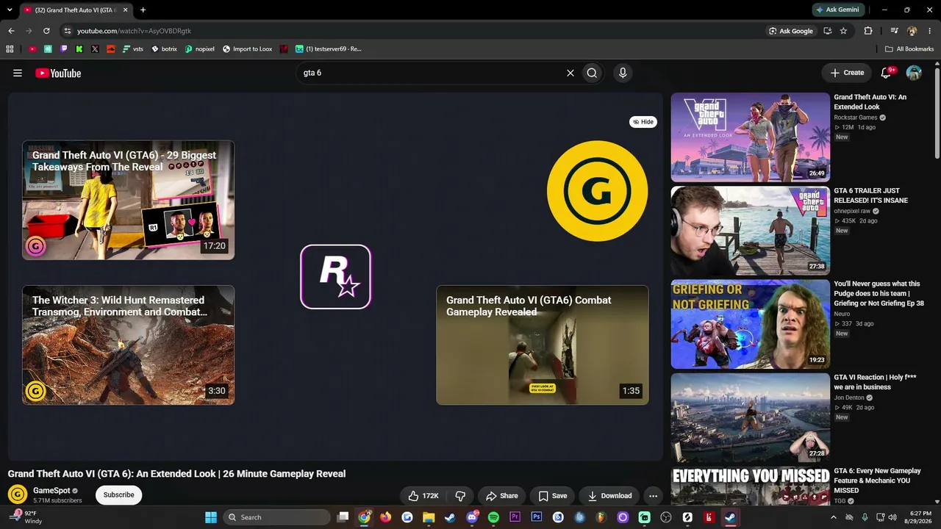The height and width of the screenshot is (529, 941).
Task: Click the Rockstar Games logo end card
Action: coord(335,276)
